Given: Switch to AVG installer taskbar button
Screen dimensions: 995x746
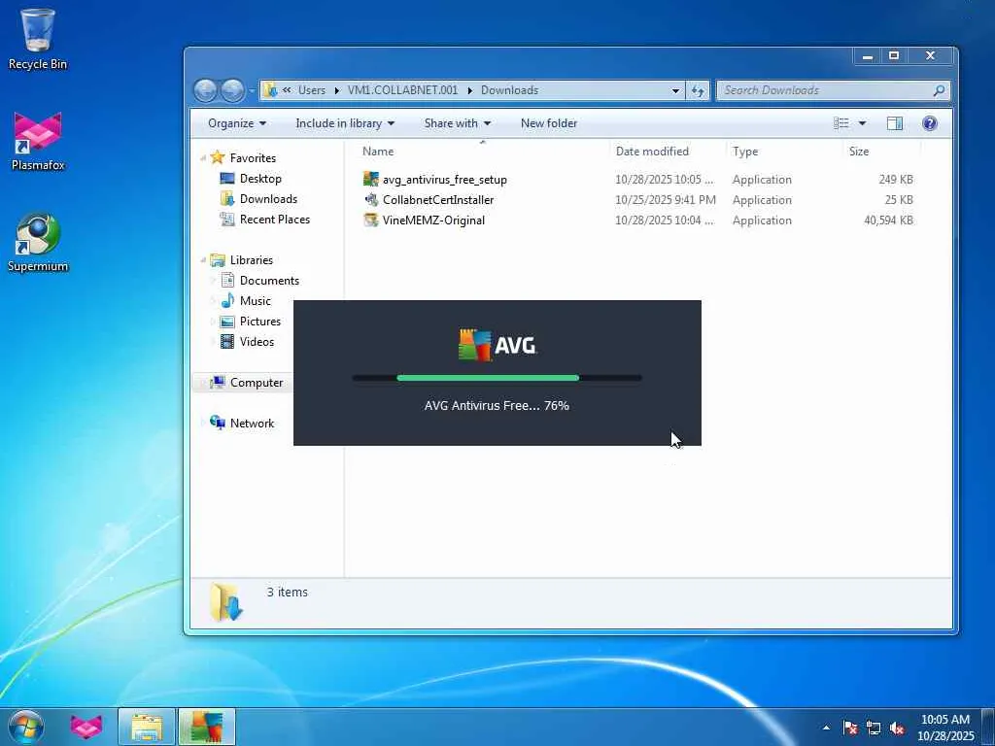Looking at the screenshot, I should click(x=206, y=727).
